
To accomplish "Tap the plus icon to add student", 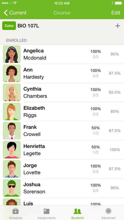I will tap(118, 26).
